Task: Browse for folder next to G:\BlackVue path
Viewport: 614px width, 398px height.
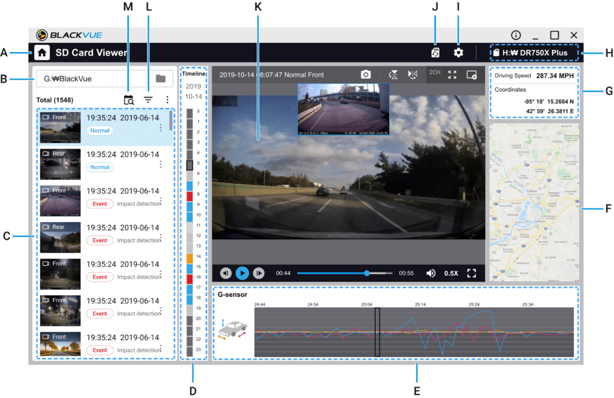Action: point(160,78)
